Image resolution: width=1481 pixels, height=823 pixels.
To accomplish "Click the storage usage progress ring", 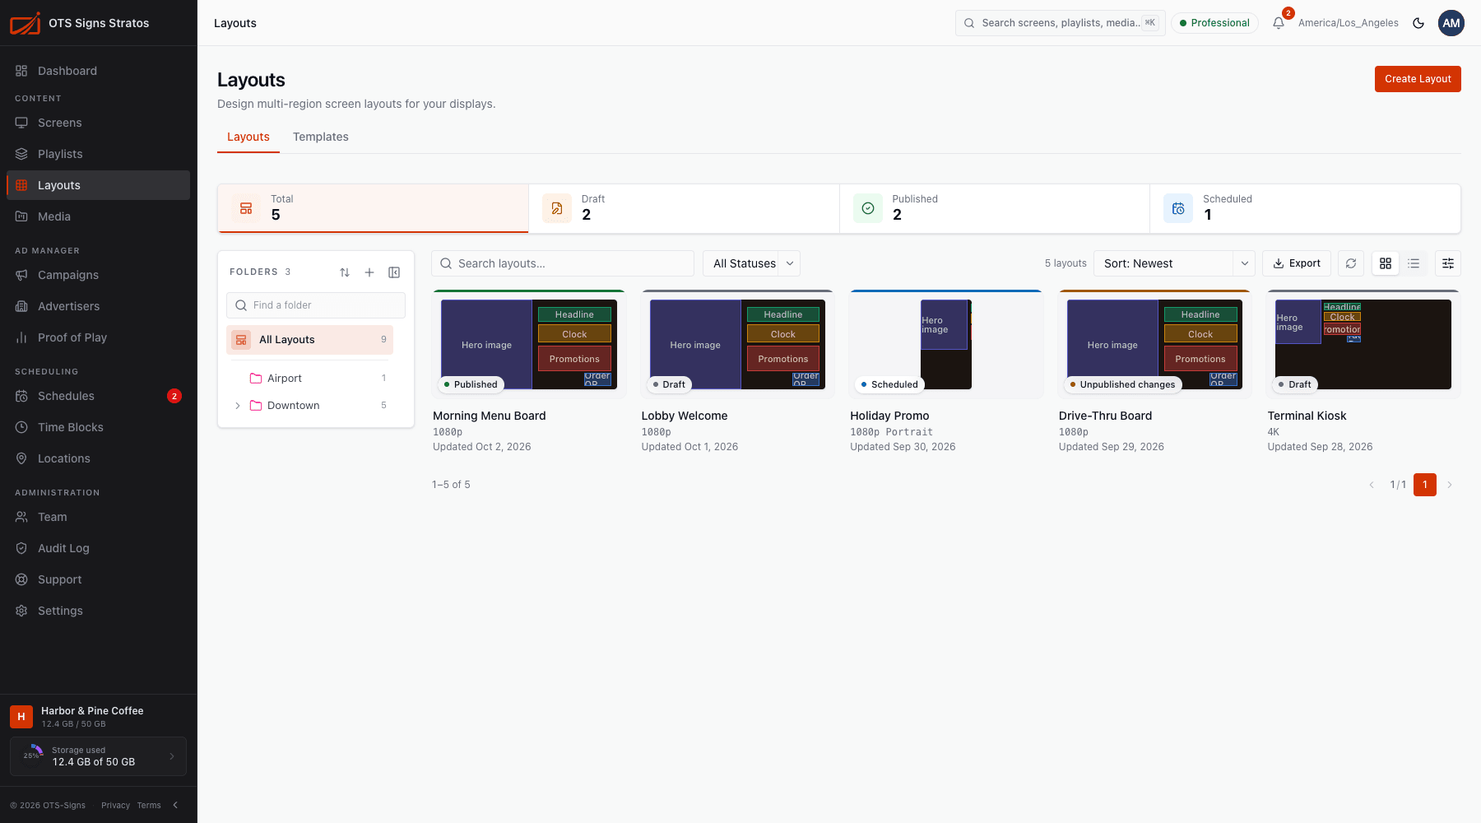I will 33,756.
